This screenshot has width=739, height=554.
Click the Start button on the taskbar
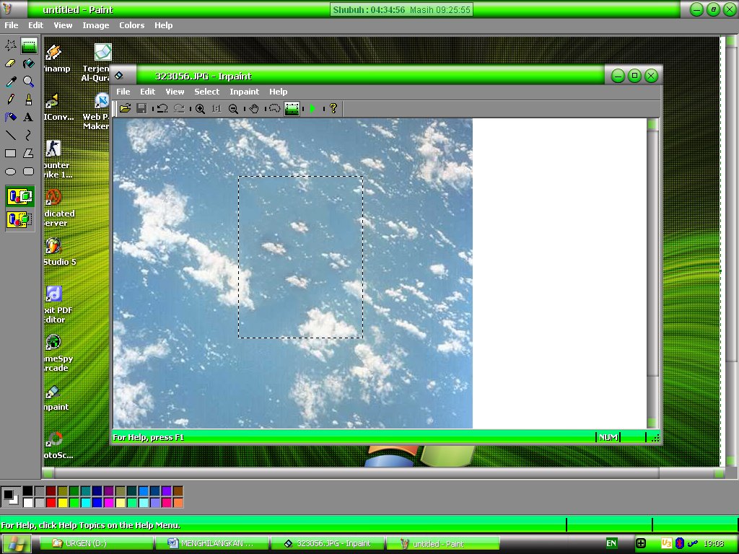(x=16, y=544)
